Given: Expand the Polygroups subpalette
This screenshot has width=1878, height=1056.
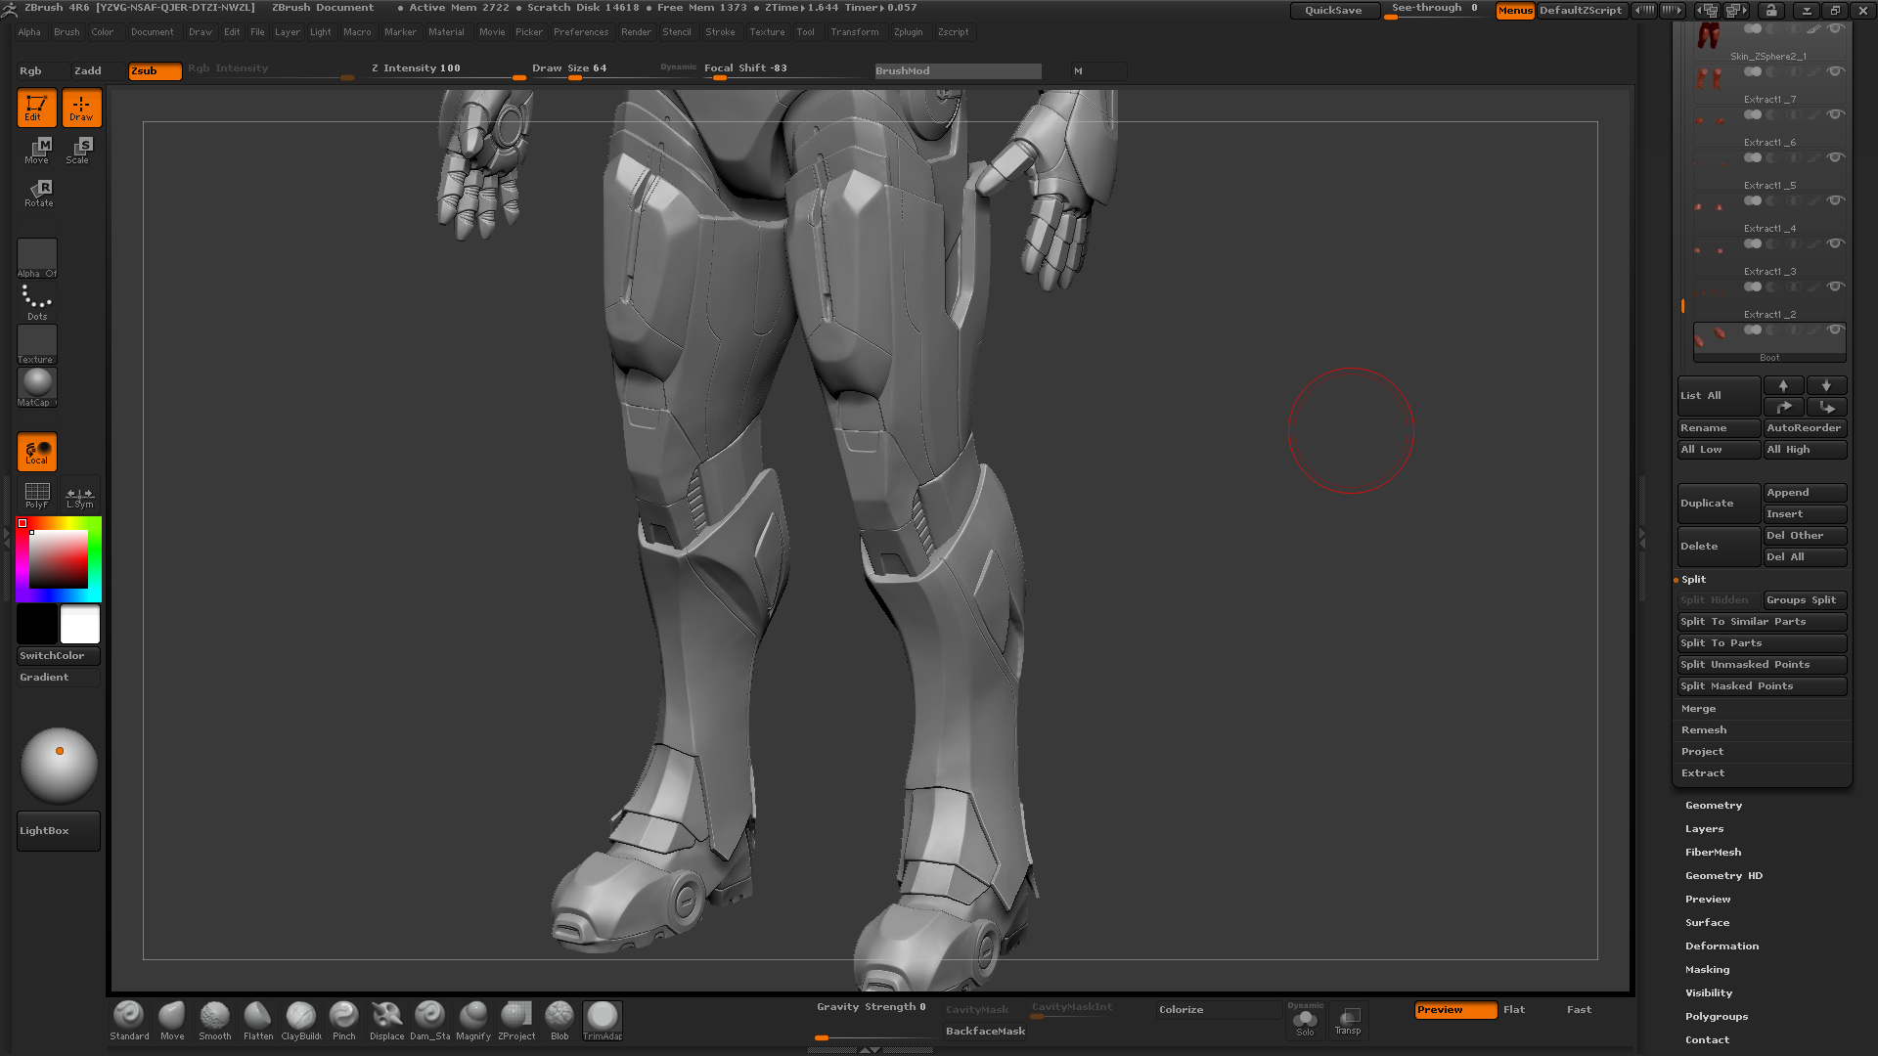Looking at the screenshot, I should (1717, 1017).
